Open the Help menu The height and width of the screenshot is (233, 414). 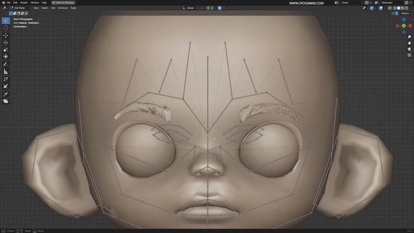tap(44, 3)
